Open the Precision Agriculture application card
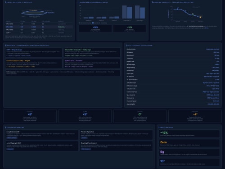 [x=116, y=135]
